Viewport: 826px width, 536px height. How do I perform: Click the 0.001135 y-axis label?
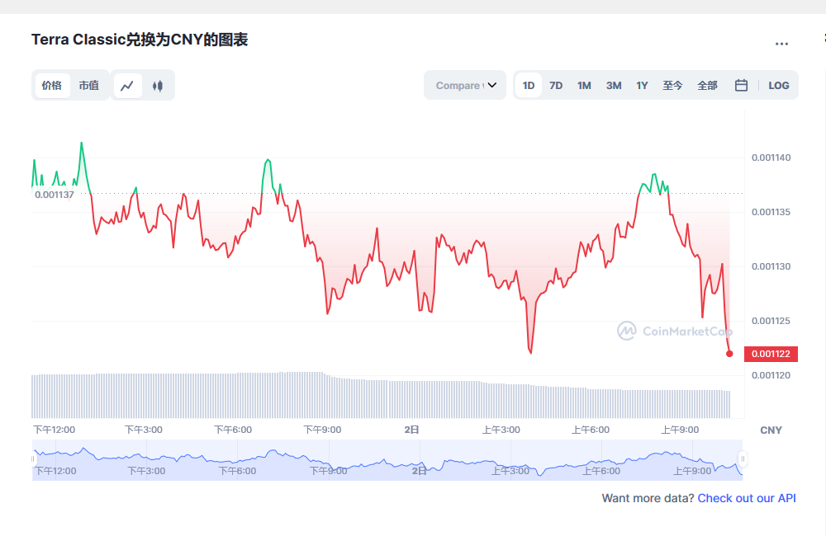click(771, 212)
